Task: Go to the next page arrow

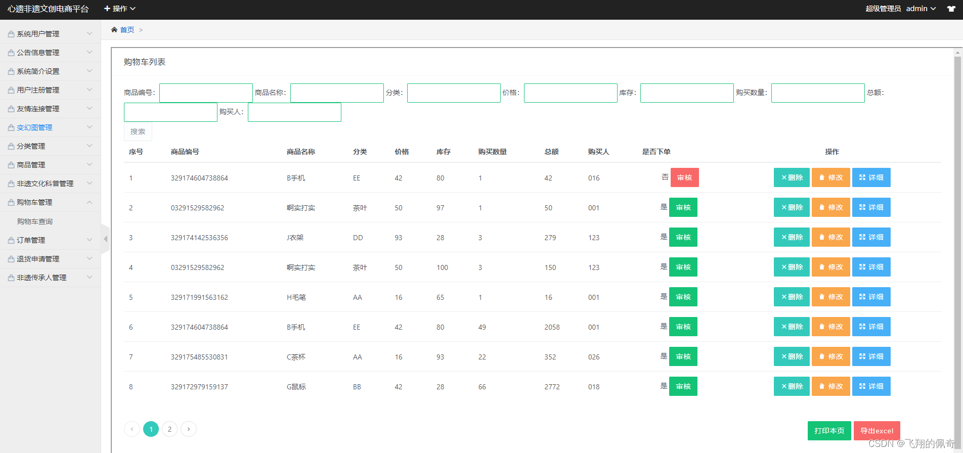Action: [189, 429]
